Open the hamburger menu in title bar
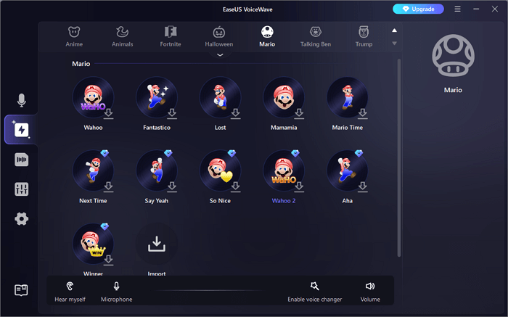The width and height of the screenshot is (508, 317). pyautogui.click(x=457, y=9)
